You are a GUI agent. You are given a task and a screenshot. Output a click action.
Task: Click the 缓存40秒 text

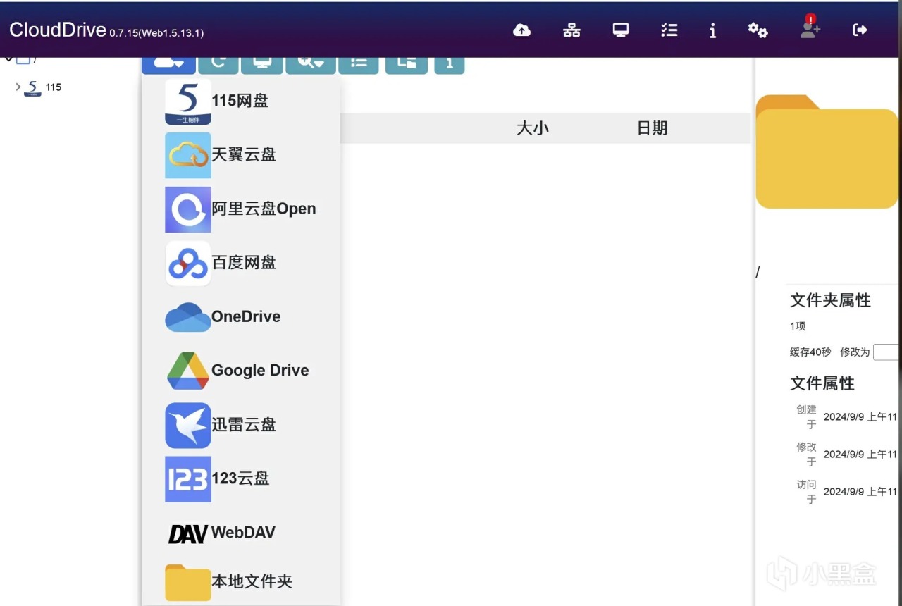point(810,352)
